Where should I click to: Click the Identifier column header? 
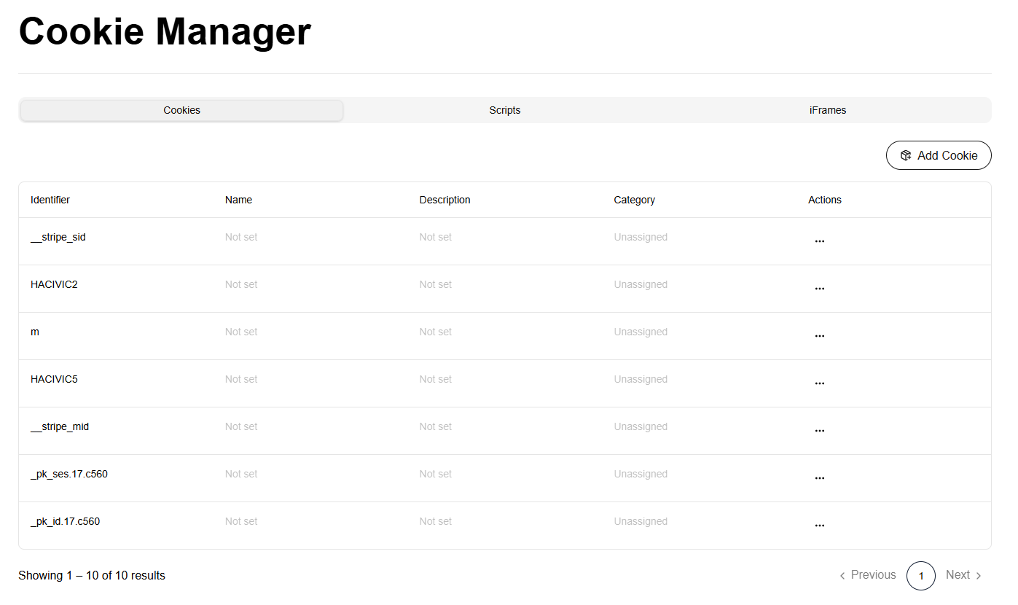(x=50, y=200)
